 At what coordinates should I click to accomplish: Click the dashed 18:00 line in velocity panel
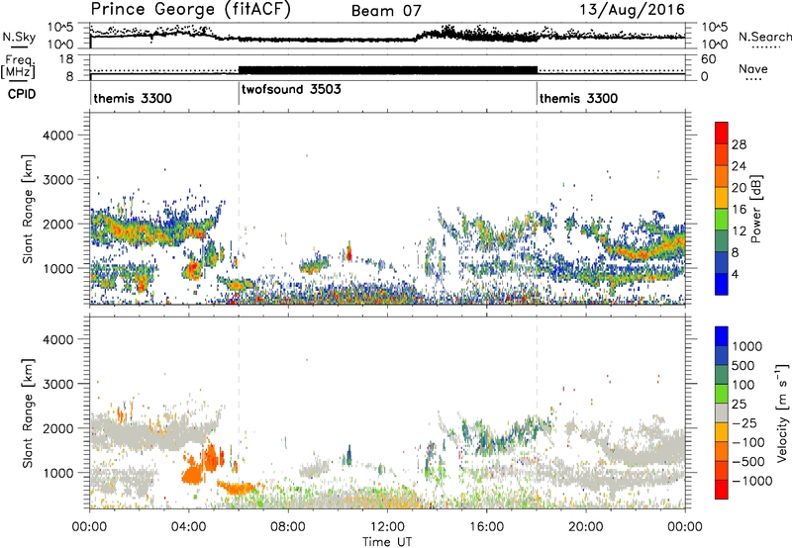tap(537, 411)
